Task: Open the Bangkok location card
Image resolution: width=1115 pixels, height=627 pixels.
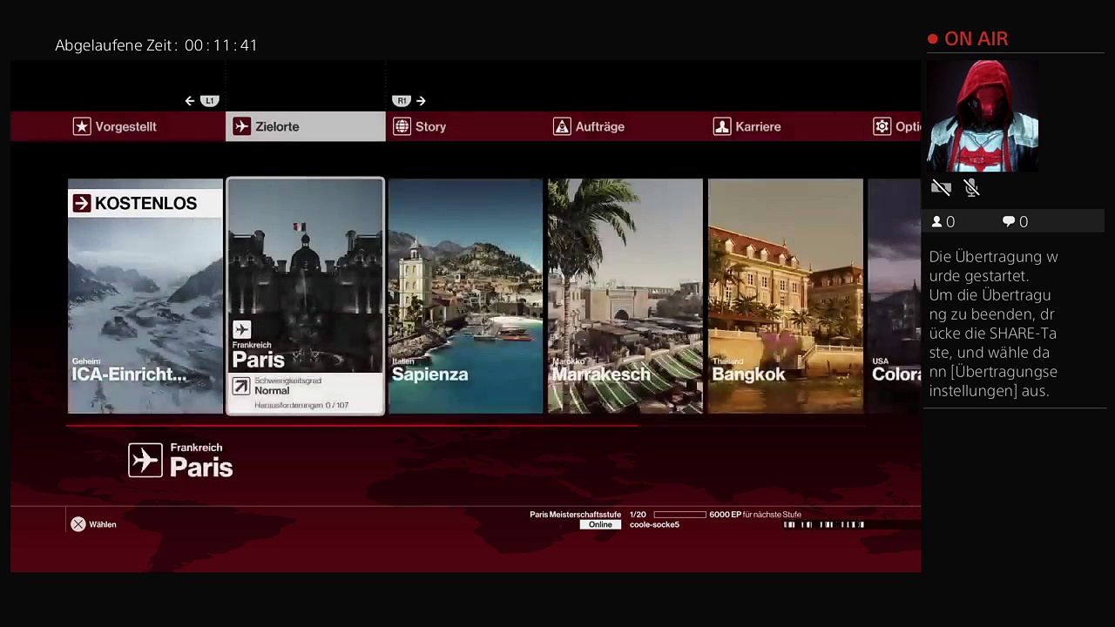Action: tap(785, 296)
